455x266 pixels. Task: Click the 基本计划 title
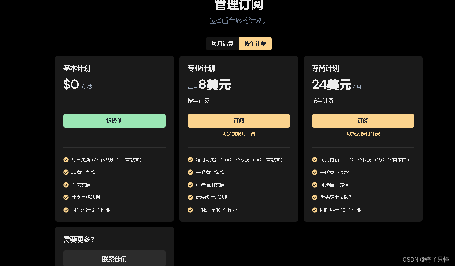pos(77,68)
